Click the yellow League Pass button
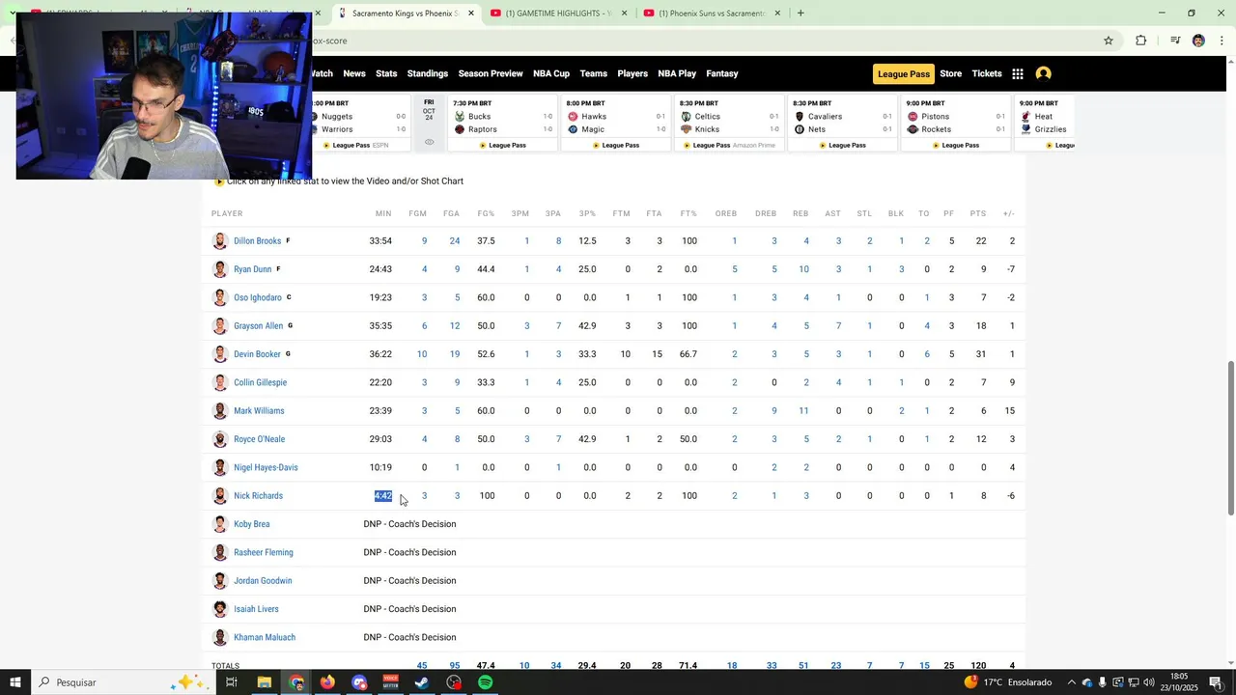This screenshot has width=1236, height=695. click(x=904, y=74)
